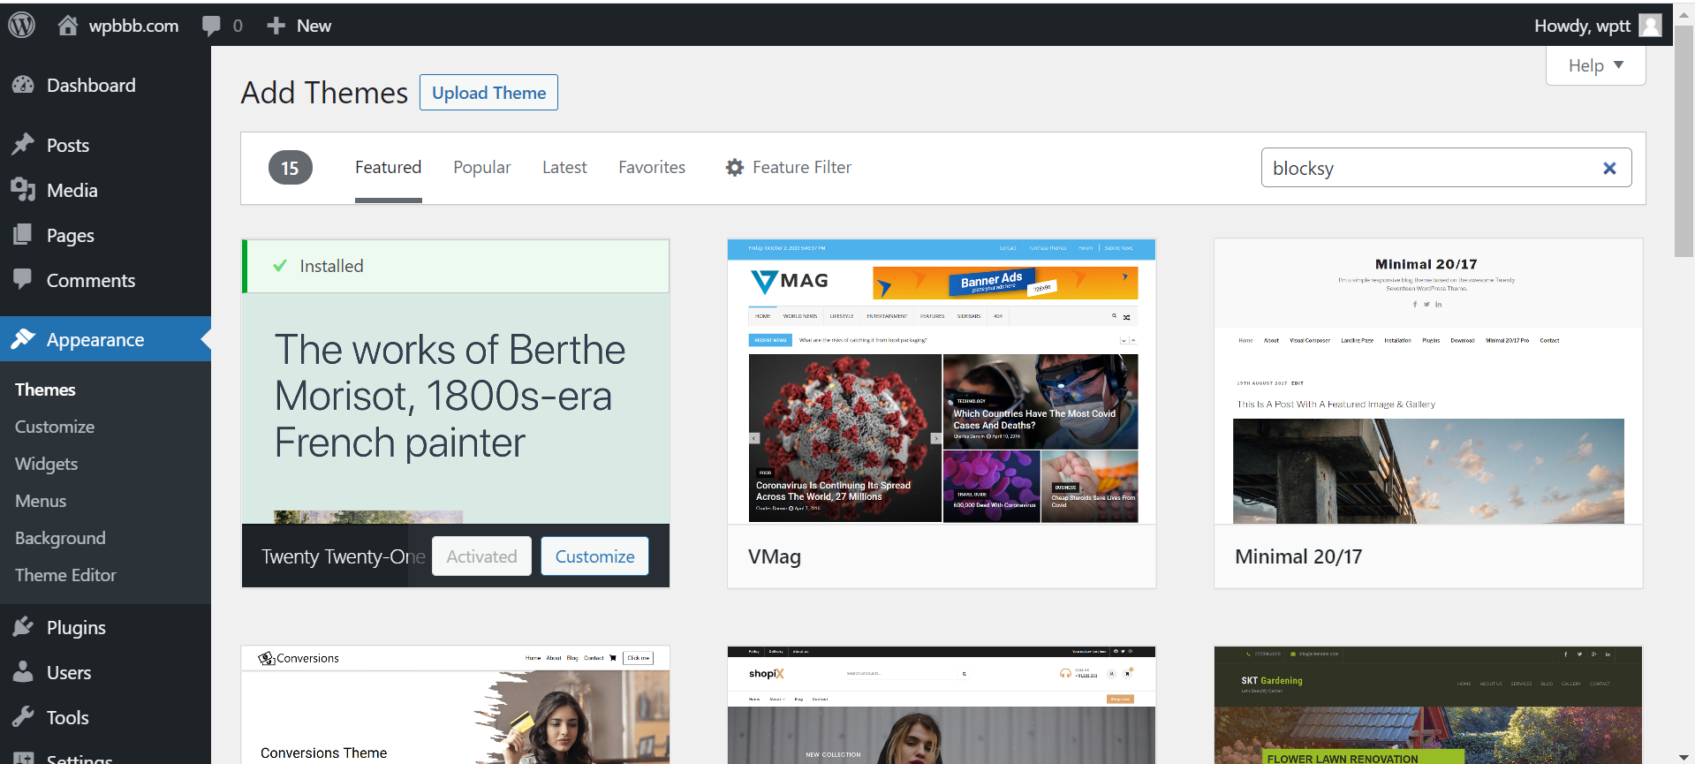Screen dimensions: 1695x764
Task: Click the Minimal 20/17 theme name
Action: pos(1298,556)
